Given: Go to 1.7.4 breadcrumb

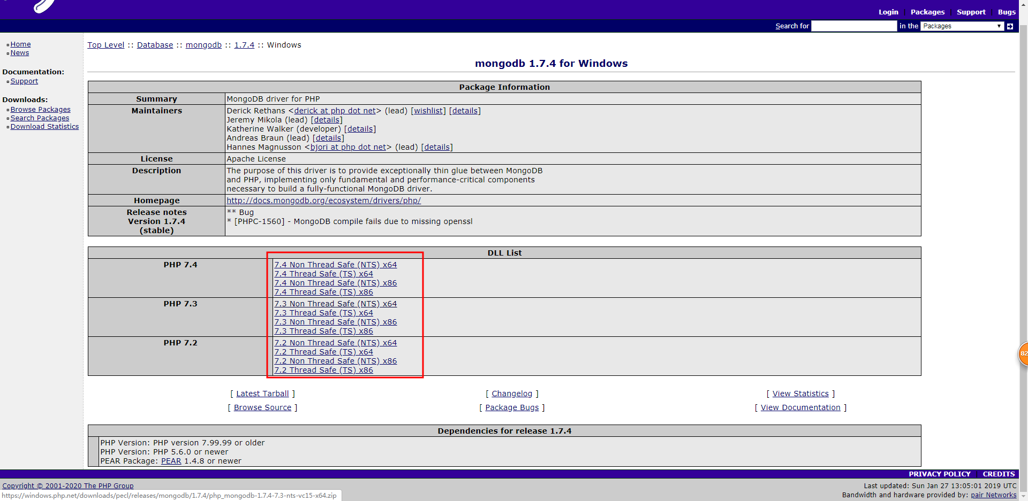Looking at the screenshot, I should click(x=244, y=45).
